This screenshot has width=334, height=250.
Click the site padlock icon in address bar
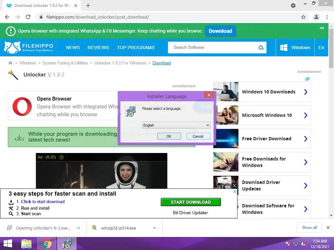pyautogui.click(x=41, y=17)
